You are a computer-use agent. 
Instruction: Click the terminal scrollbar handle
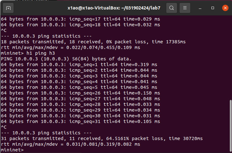point(230,126)
